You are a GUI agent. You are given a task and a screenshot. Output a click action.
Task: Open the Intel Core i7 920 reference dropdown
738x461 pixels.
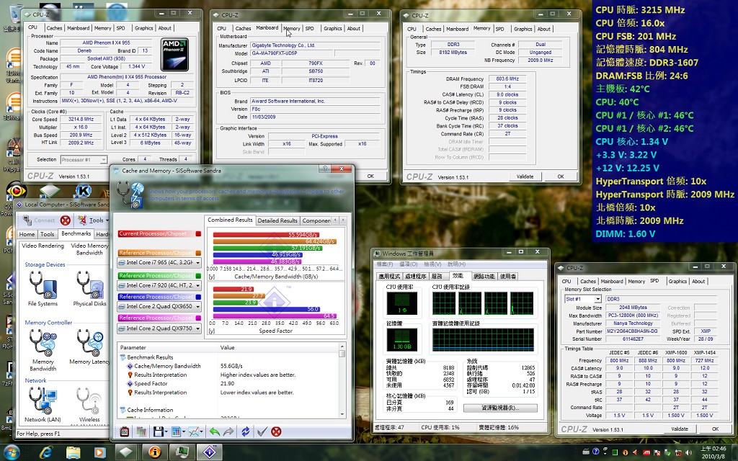point(159,285)
